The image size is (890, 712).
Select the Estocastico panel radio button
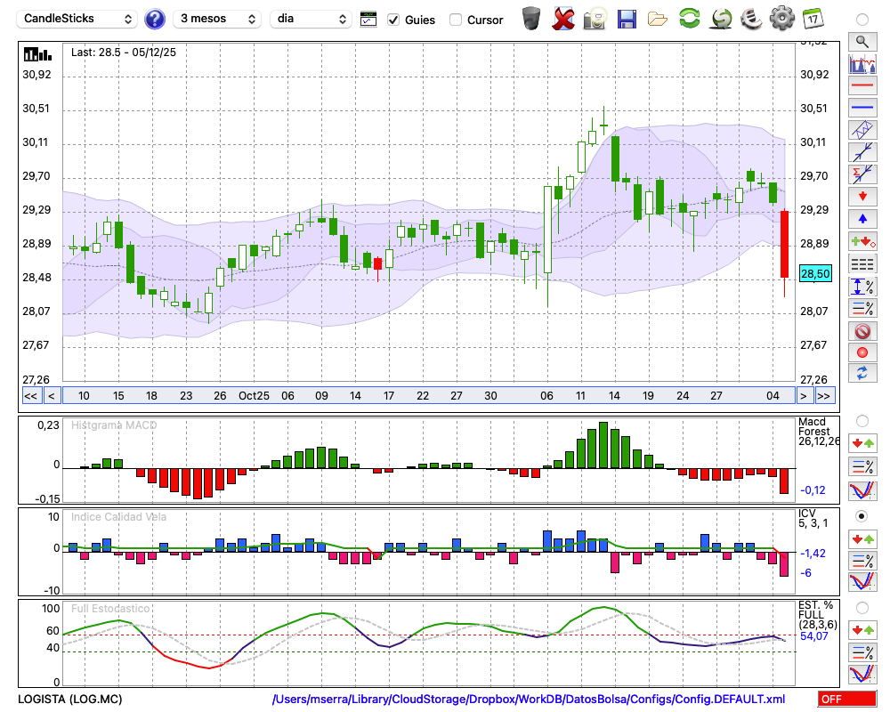(862, 608)
